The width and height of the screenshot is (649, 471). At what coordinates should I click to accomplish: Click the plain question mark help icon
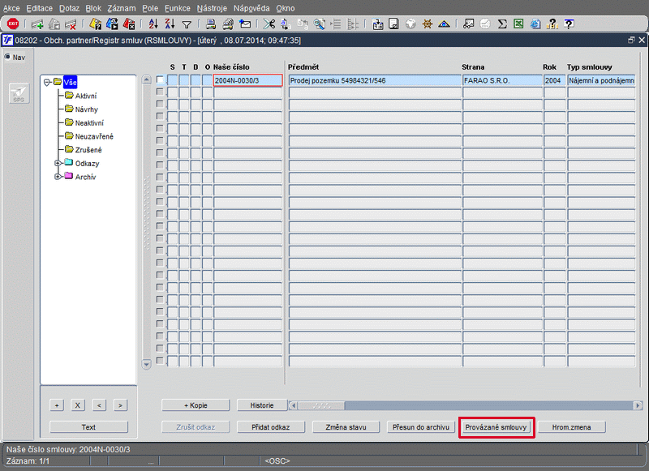(x=569, y=24)
